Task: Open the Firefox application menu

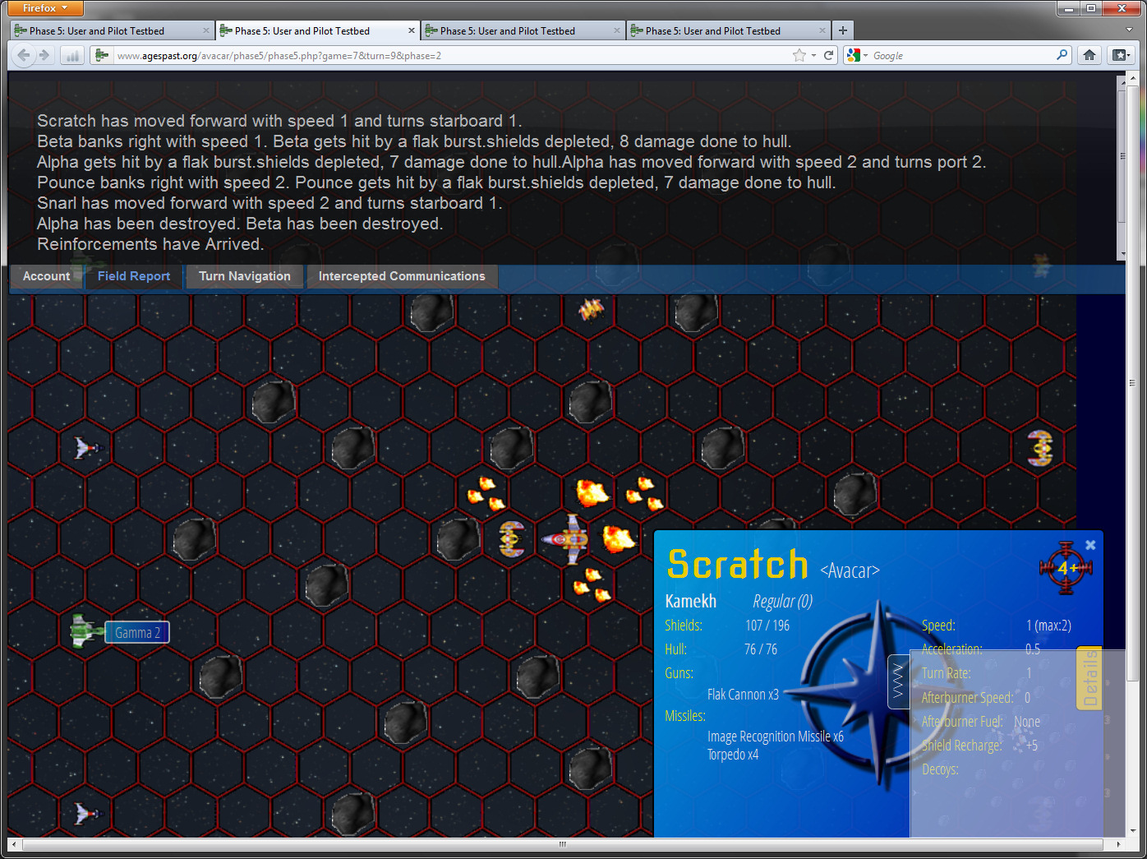Action: tap(45, 8)
